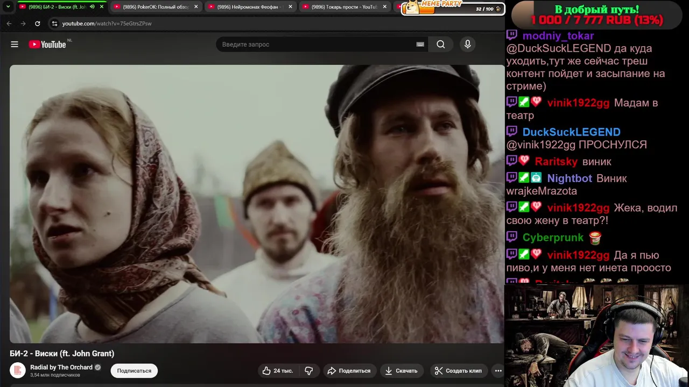
Task: Dislike the video with thumbs-down
Action: [x=309, y=370]
